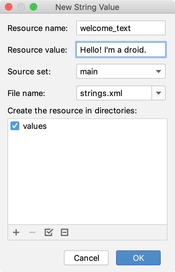This screenshot has height=272, width=175.
Task: Confirm with the OK button
Action: (138, 258)
